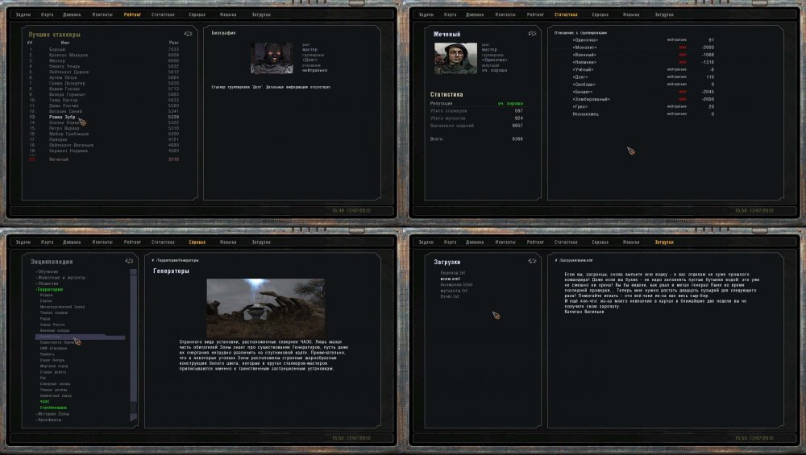Open the stalker portrait in Биография panel

point(272,59)
